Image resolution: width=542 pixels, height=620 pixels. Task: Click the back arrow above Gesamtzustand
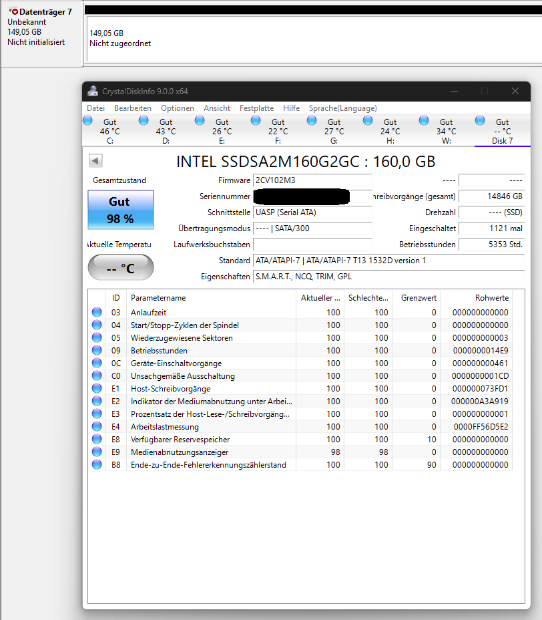(x=95, y=160)
